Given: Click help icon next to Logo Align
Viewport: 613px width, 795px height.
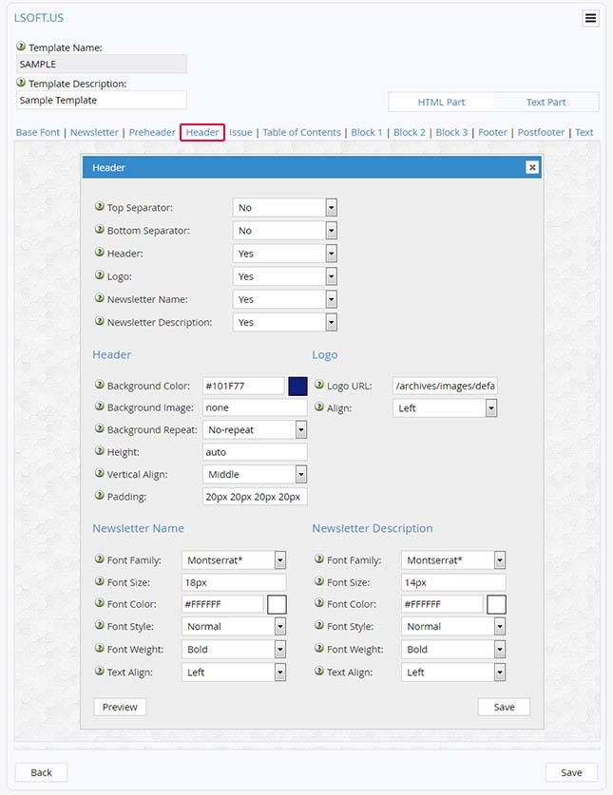Looking at the screenshot, I should [319, 407].
